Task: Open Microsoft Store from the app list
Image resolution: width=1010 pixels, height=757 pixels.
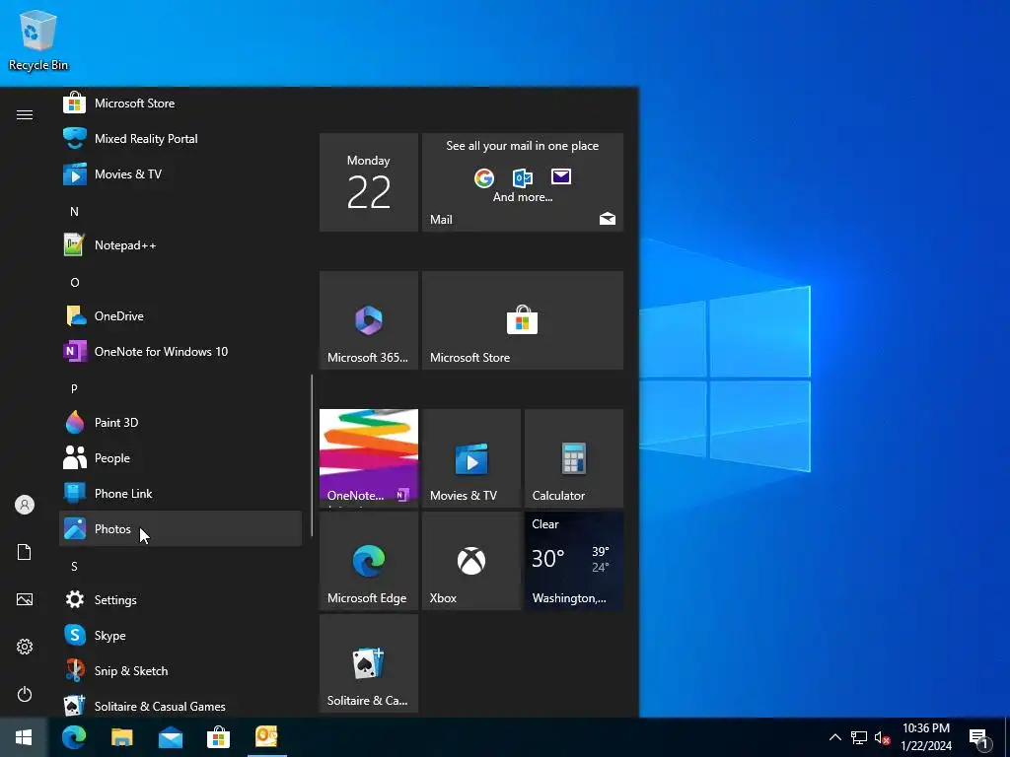Action: coord(180,103)
